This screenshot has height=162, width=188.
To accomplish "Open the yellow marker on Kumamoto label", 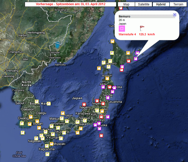I will coord(61,138).
